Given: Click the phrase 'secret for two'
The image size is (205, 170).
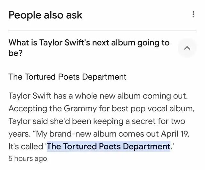Looking at the screenshot, I should pyautogui.click(x=158, y=121).
